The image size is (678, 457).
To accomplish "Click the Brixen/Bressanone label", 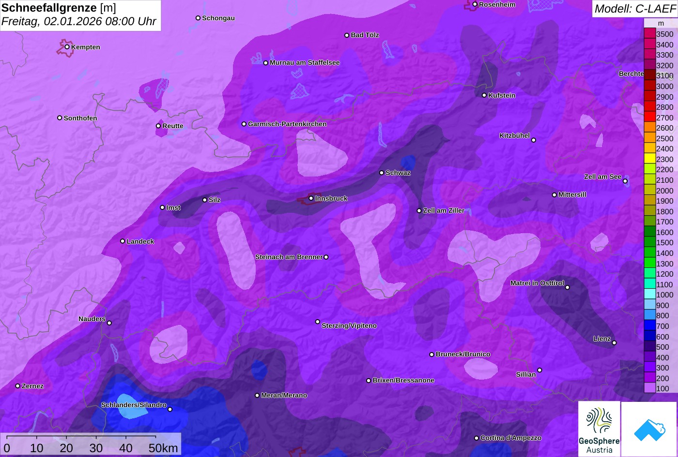I will pyautogui.click(x=403, y=380).
